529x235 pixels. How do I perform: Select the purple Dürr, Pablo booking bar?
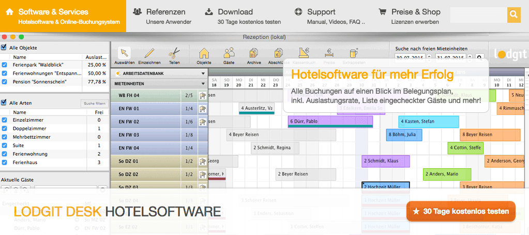pos(330,122)
